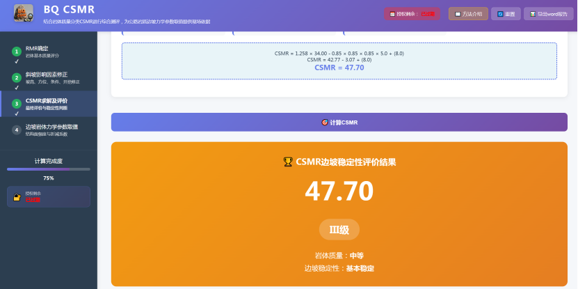The image size is (578, 289).
Task: Click the blue CSMR = 47.70 formula result
Action: coord(339,68)
